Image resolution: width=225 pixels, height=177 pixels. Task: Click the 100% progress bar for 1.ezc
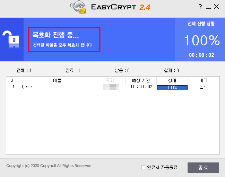click(172, 87)
